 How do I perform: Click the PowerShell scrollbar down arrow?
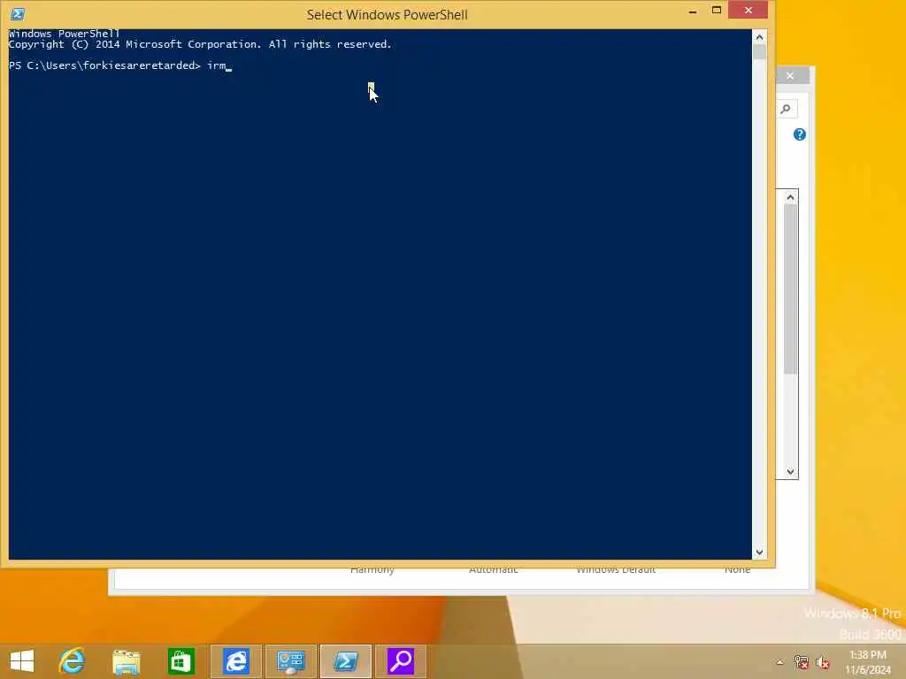759,552
